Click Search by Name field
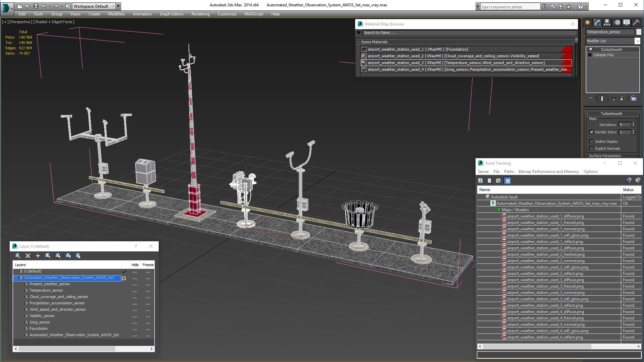644x362 pixels. click(469, 33)
